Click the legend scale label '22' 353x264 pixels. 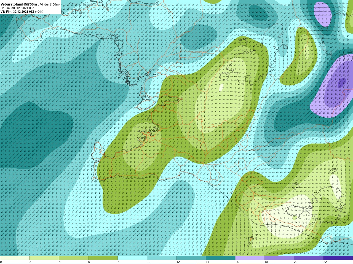pos(325,262)
